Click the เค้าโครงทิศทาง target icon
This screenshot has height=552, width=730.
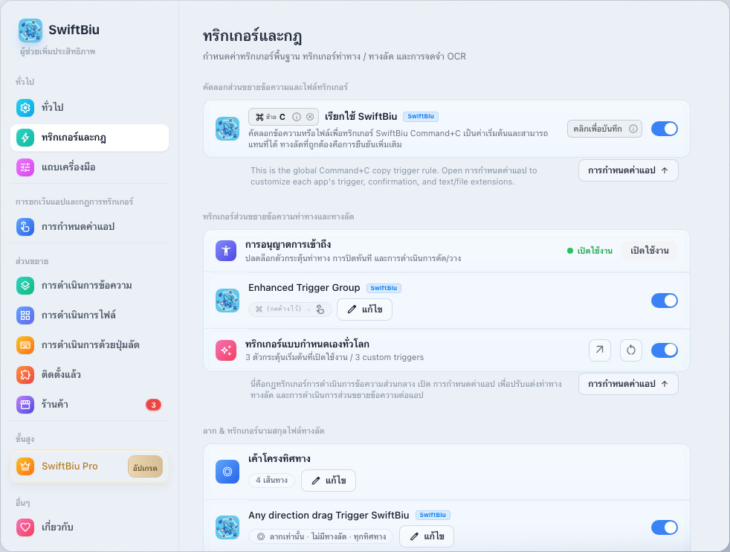click(x=227, y=472)
